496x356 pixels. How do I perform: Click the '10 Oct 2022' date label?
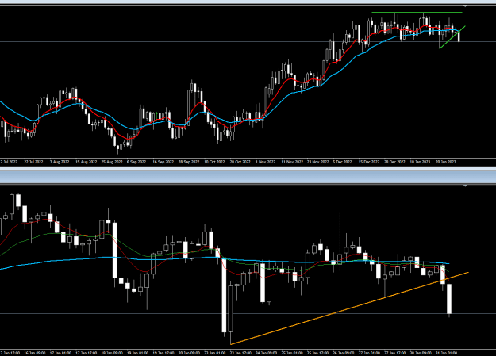point(214,162)
